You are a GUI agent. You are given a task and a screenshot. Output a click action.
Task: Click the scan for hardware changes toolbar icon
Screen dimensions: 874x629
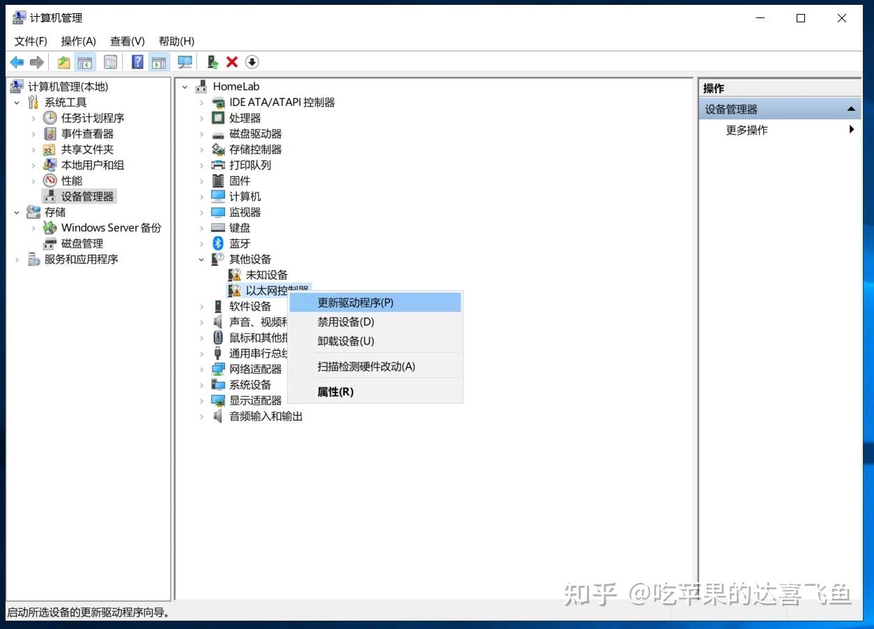[x=185, y=62]
